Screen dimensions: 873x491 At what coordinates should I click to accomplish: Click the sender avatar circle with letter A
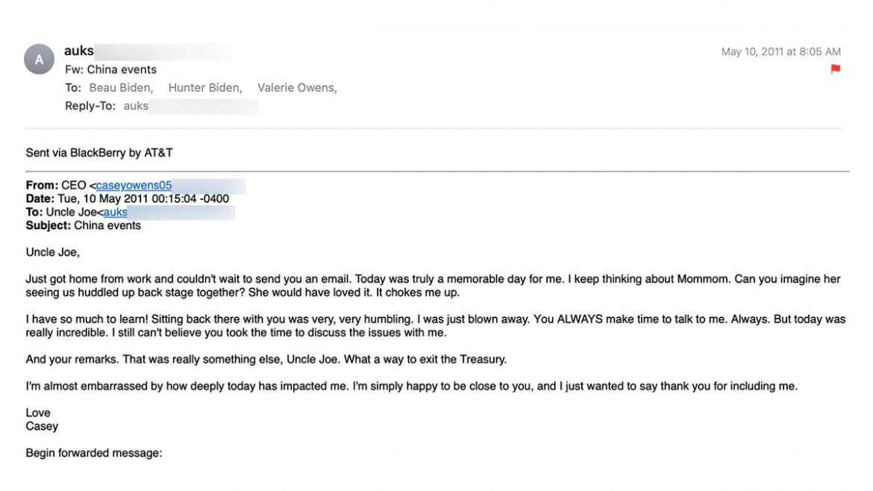[x=39, y=60]
